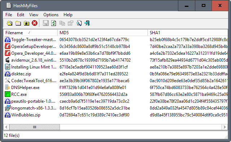The image size is (231, 142).
Task: Click MD5 hash starting e6aa19b89e8e
Action: click(x=95, y=53)
